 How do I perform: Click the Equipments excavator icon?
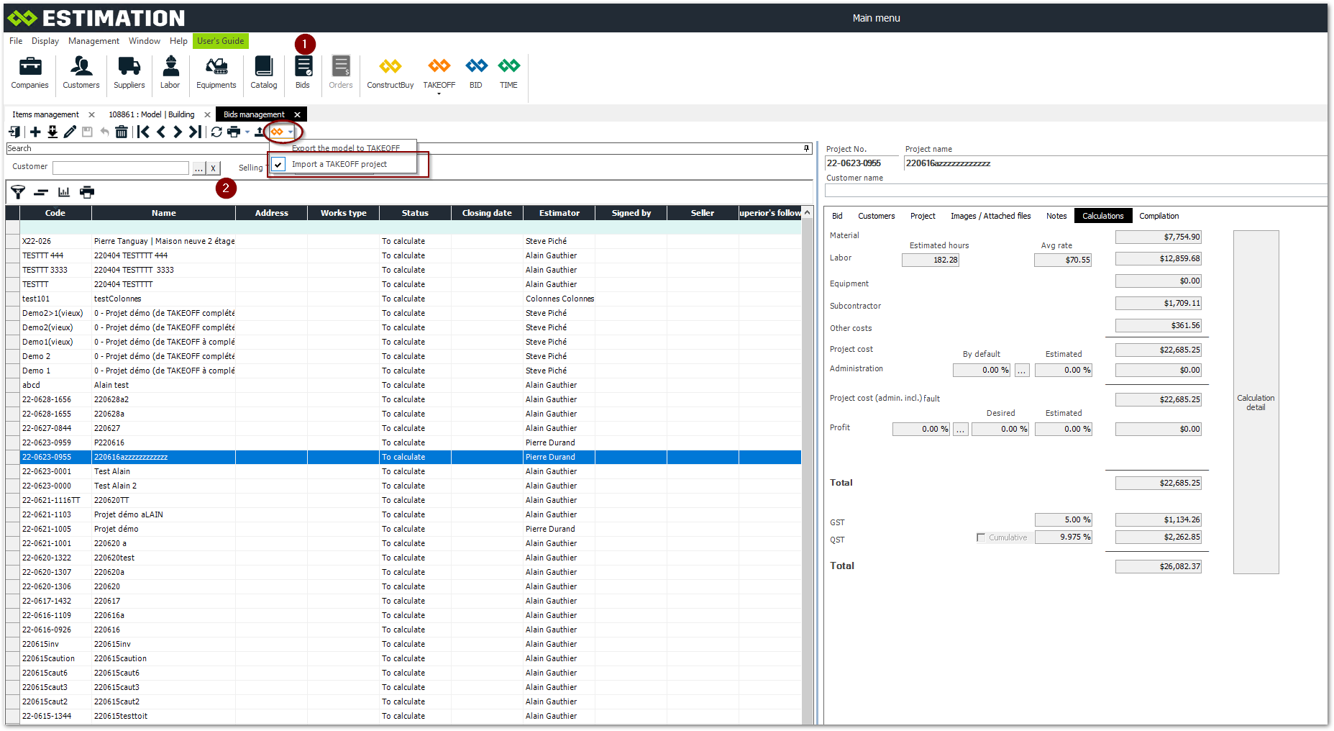pyautogui.click(x=216, y=73)
